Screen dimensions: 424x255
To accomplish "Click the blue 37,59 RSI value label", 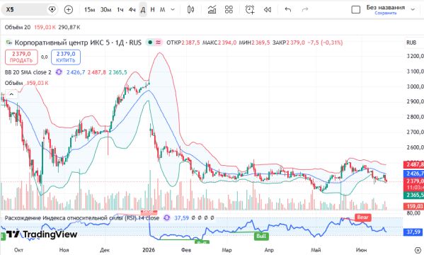I will [x=413, y=232].
